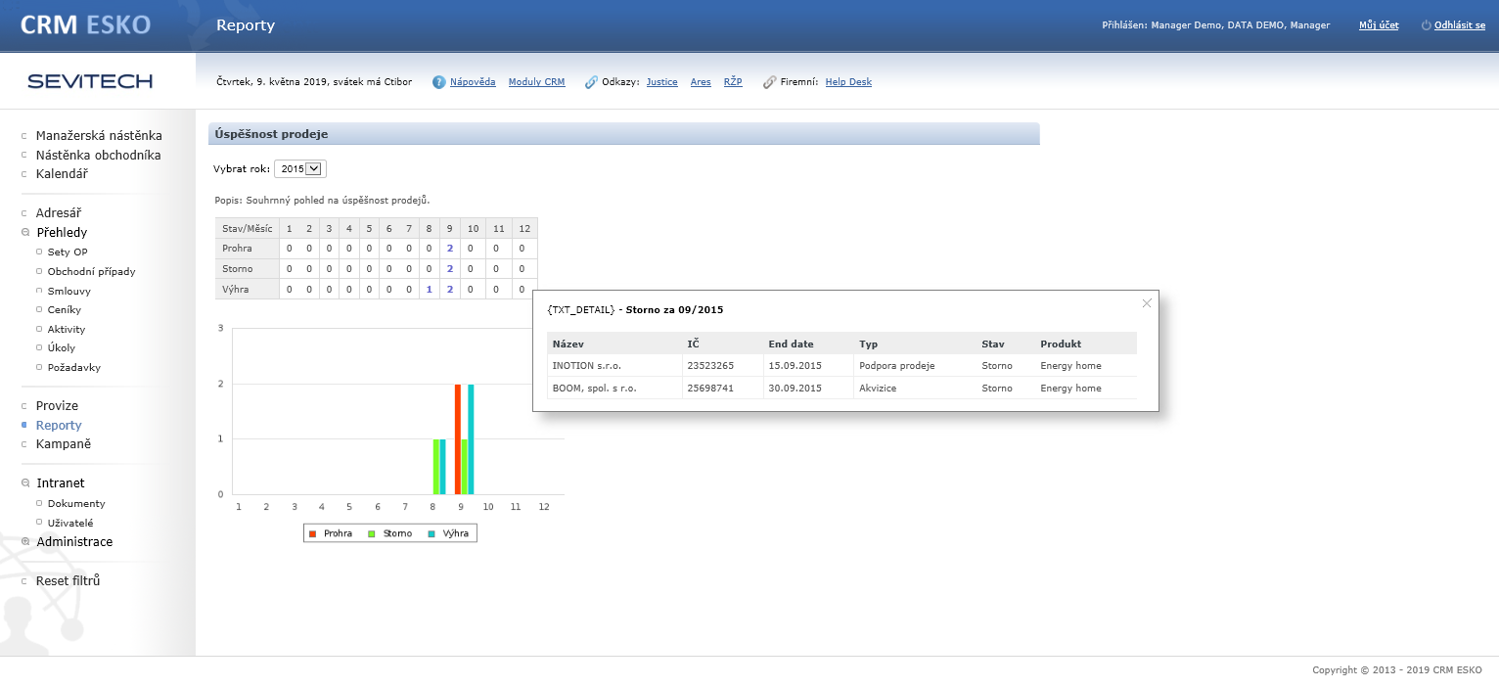This screenshot has width=1499, height=688.
Task: Click the BOOM, spol. s r.o. row name
Action: pos(595,389)
